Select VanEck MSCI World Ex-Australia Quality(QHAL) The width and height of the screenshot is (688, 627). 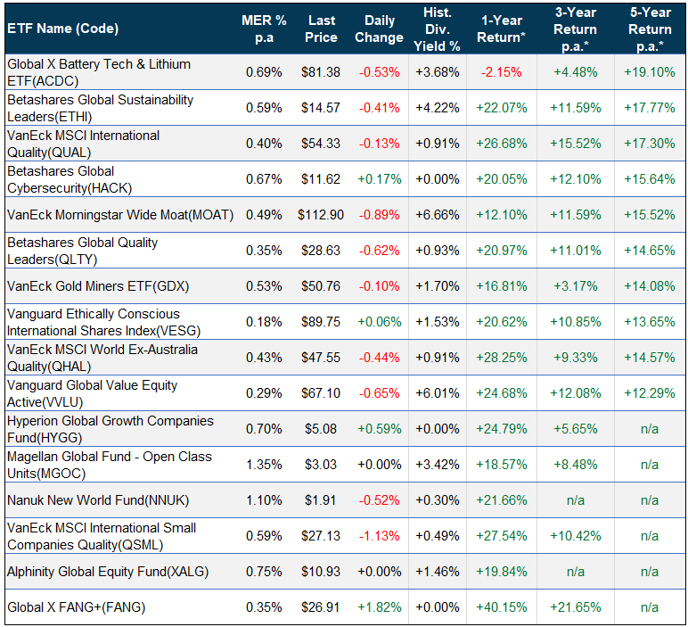coord(102,358)
